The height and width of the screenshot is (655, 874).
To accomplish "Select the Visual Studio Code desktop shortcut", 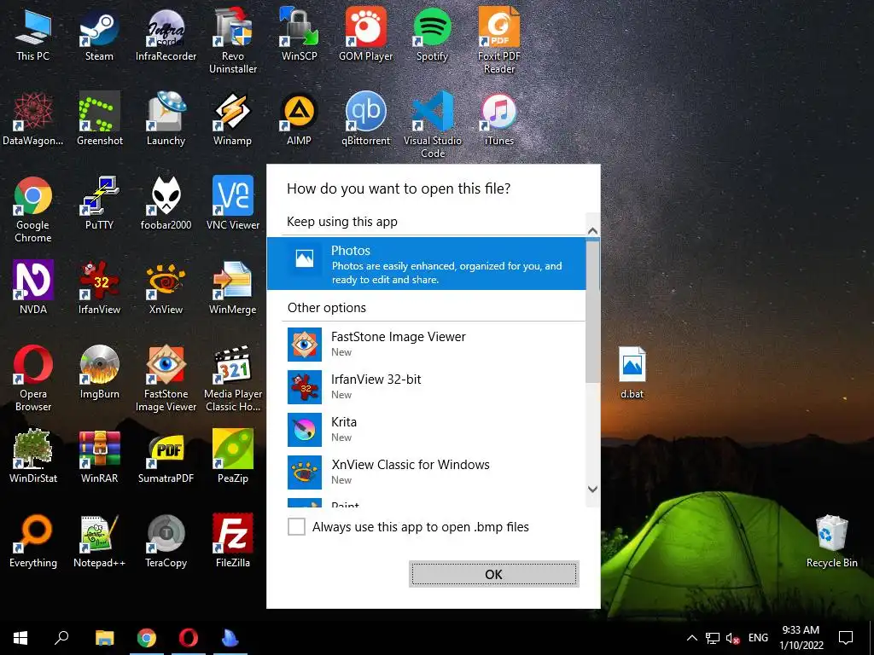I will pyautogui.click(x=433, y=125).
